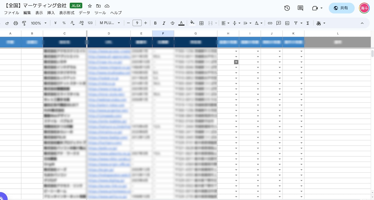This screenshot has width=374, height=200.
Task: Merge cells with the merge icon
Action: click(211, 23)
